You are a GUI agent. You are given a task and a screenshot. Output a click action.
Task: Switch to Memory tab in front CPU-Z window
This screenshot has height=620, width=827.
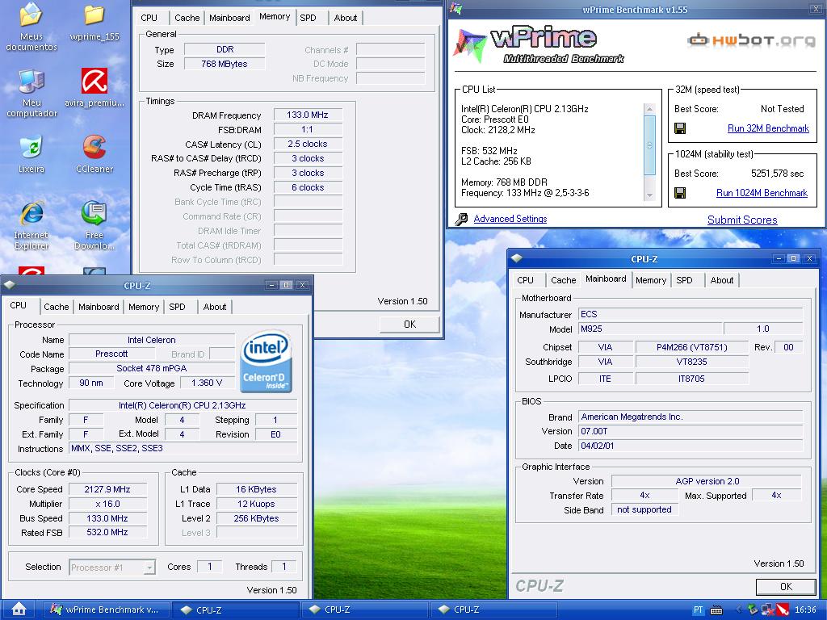point(144,307)
